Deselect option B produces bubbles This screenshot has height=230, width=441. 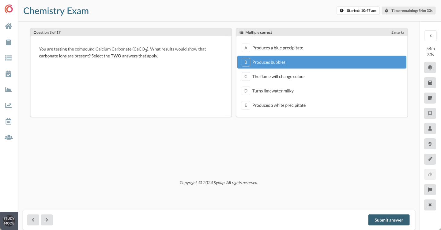[x=322, y=62]
